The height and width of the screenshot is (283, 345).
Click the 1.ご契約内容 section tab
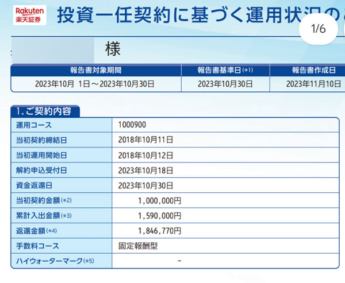click(x=45, y=111)
